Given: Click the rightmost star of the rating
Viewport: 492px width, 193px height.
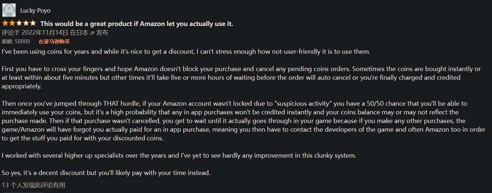Looking at the screenshot, I should coord(33,23).
